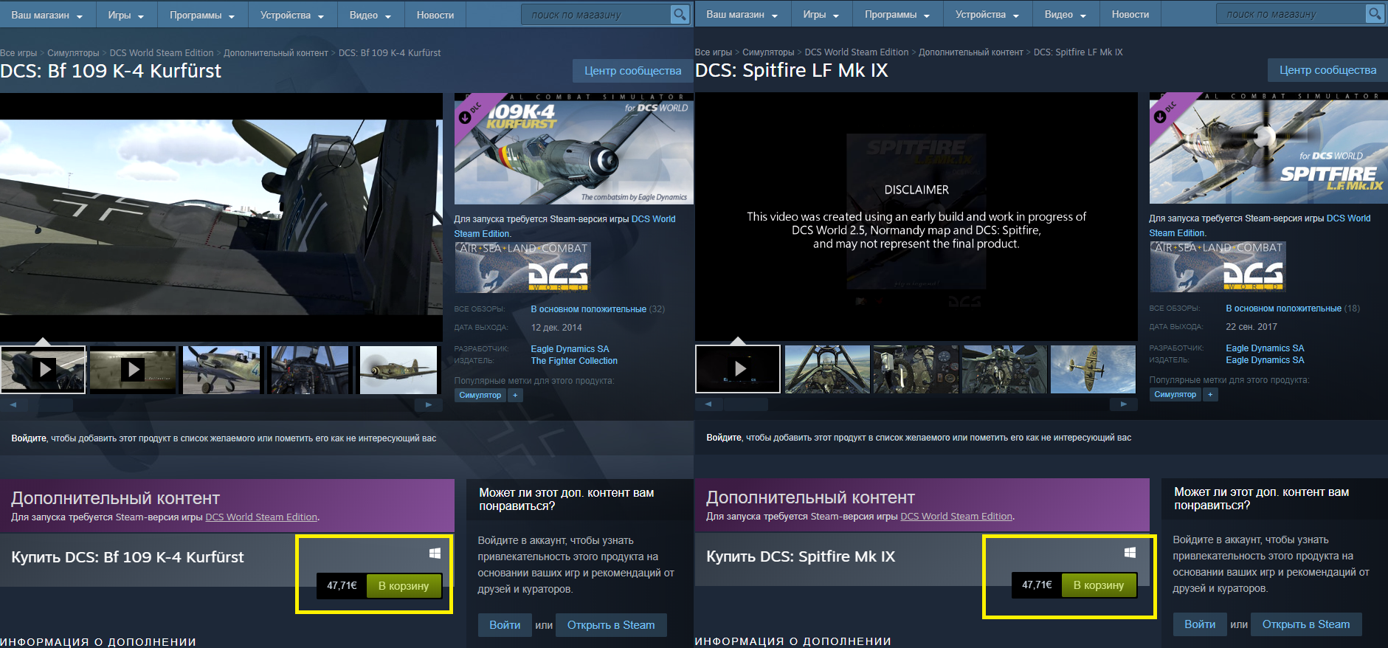Screen dimensions: 1388x648
Task: Click thumbnail scrollbar handle under Bf 109 media
Action: coord(51,405)
